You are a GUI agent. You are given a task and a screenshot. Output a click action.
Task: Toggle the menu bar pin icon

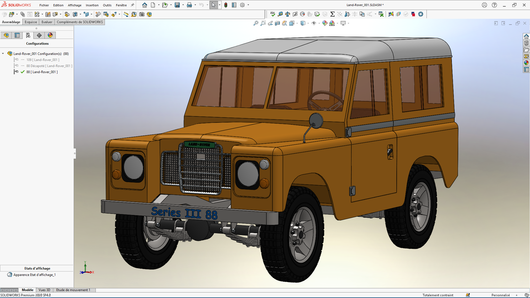pos(132,5)
